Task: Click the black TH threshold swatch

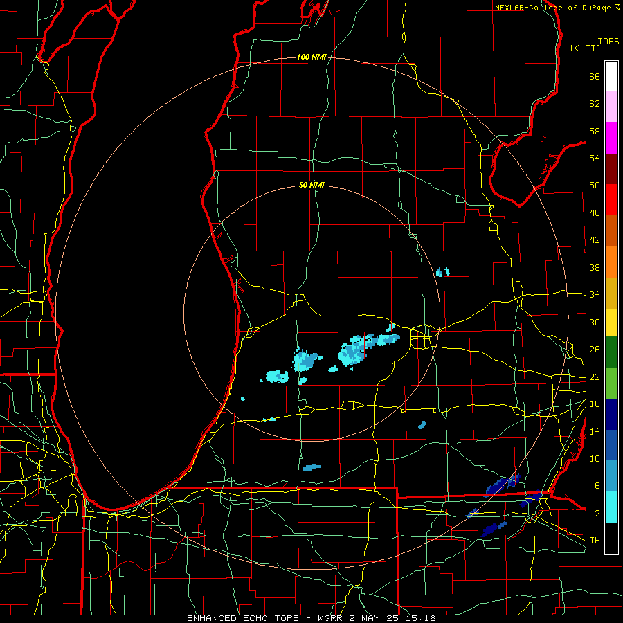Action: (x=611, y=539)
